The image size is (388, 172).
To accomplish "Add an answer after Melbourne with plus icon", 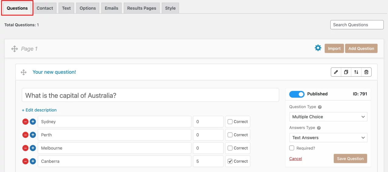I will coord(33,148).
